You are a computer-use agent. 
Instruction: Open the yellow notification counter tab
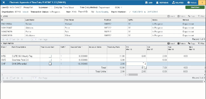tap(202, 3)
